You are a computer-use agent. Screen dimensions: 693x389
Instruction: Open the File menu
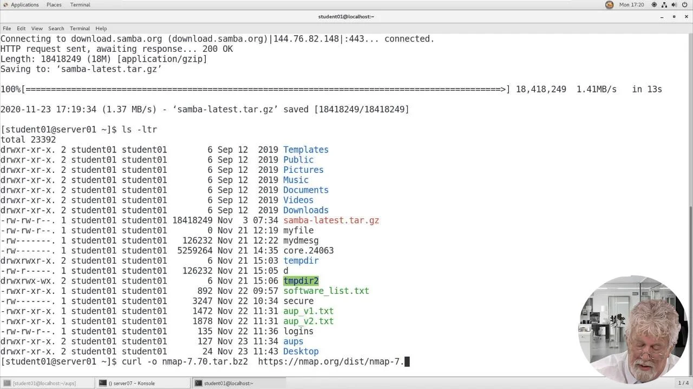(x=7, y=28)
